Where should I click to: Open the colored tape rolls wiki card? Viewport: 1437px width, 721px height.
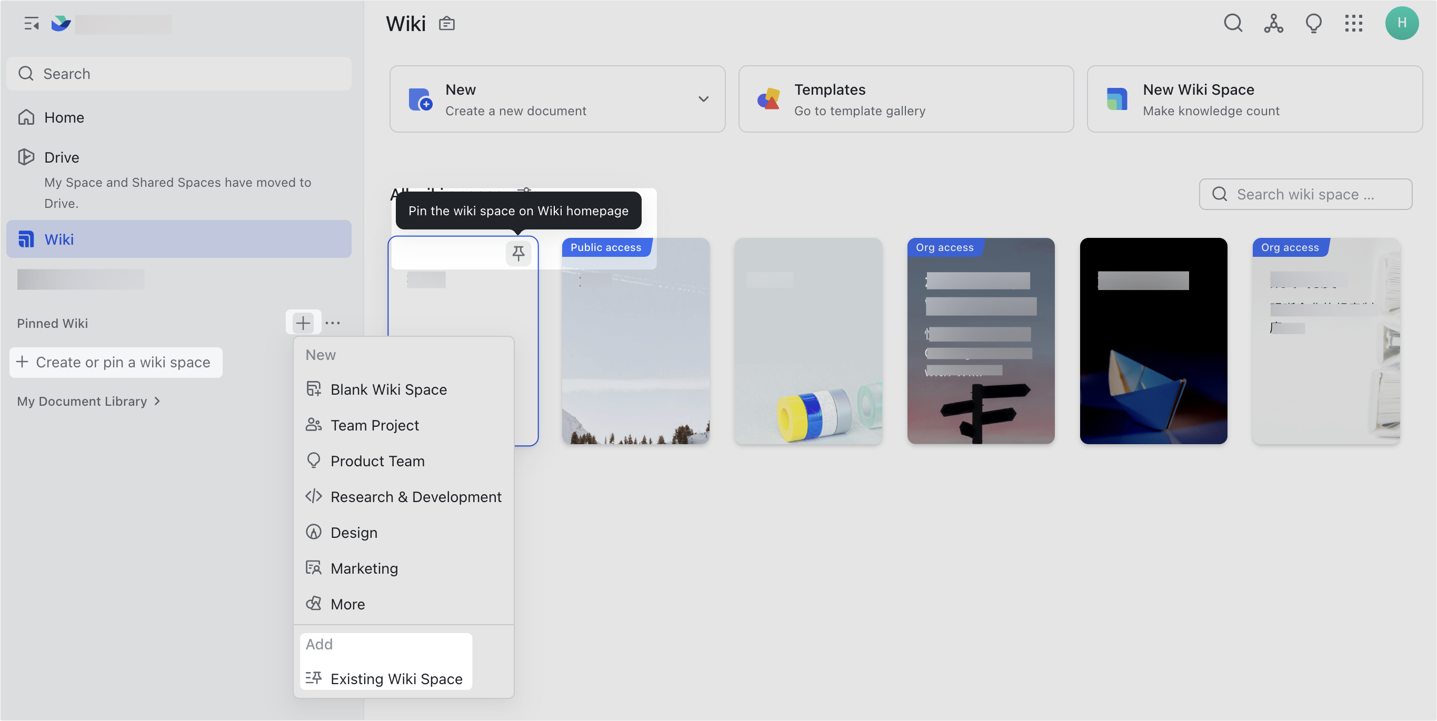click(x=808, y=341)
